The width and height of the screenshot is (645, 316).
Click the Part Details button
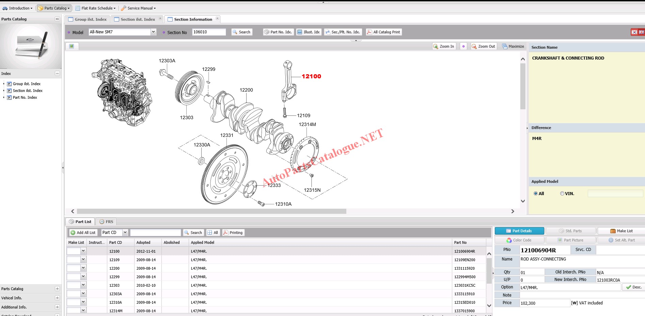pos(519,231)
